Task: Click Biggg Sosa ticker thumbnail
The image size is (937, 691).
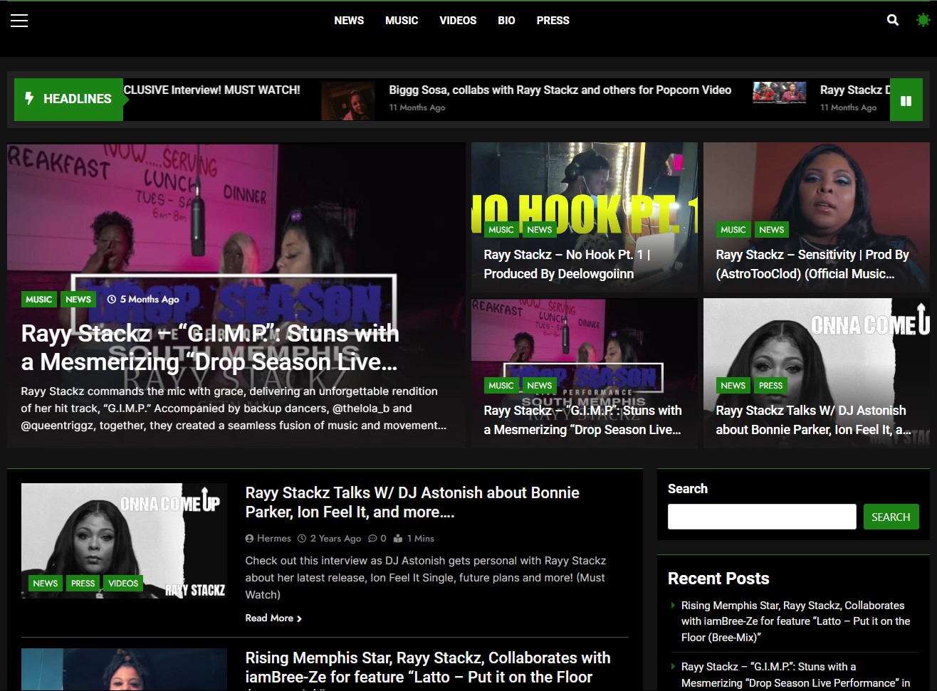Action: click(348, 101)
